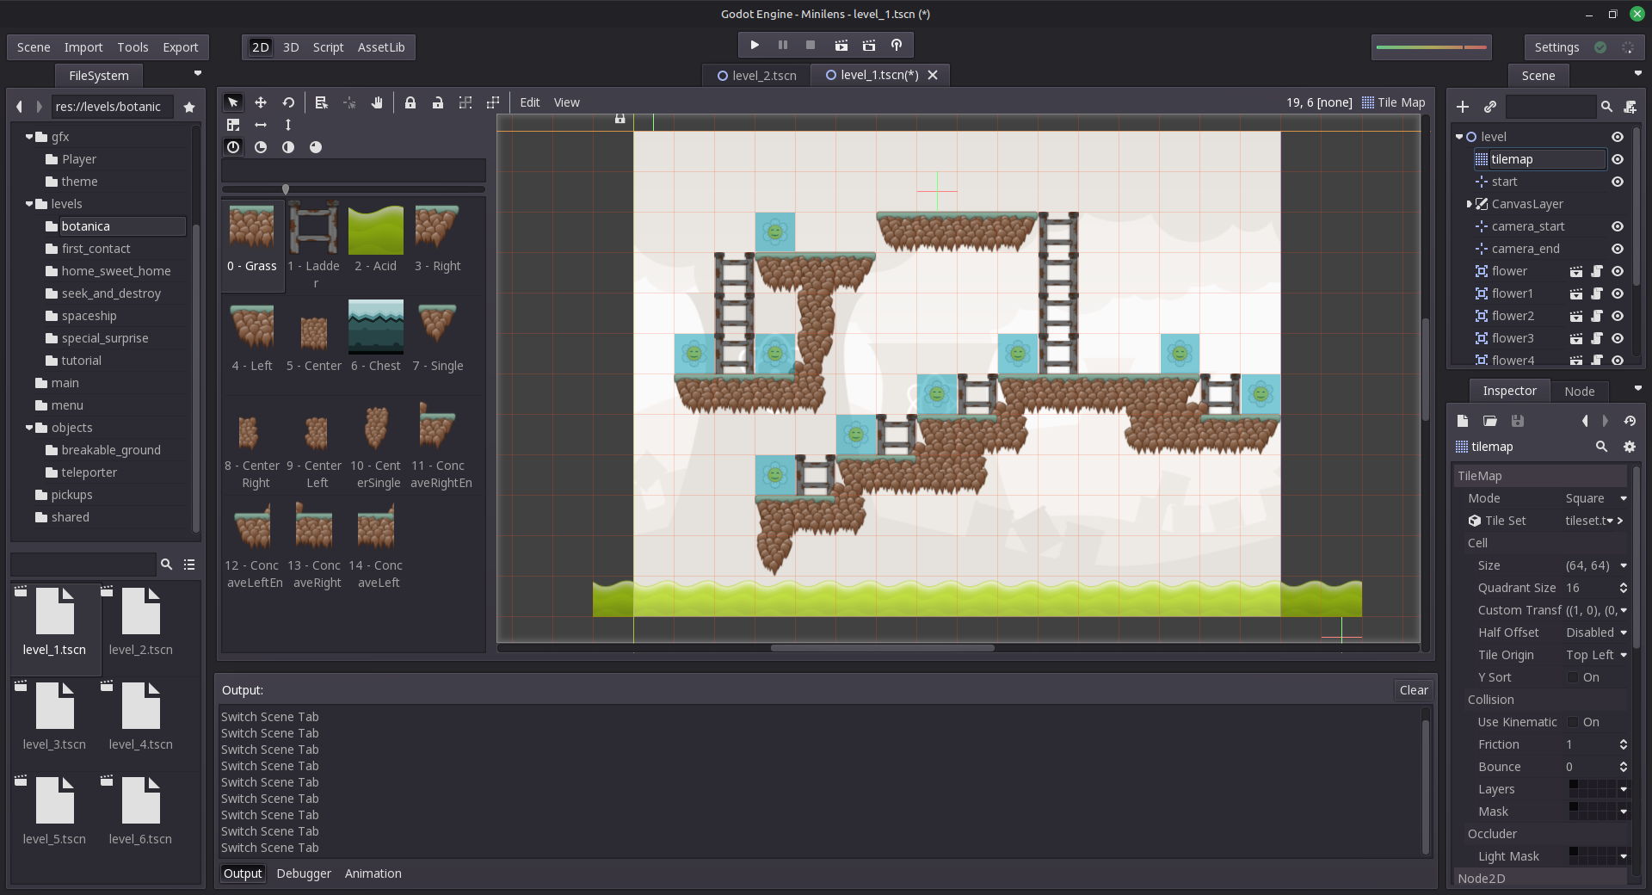Toggle visibility of camera_end node

[x=1618, y=249]
